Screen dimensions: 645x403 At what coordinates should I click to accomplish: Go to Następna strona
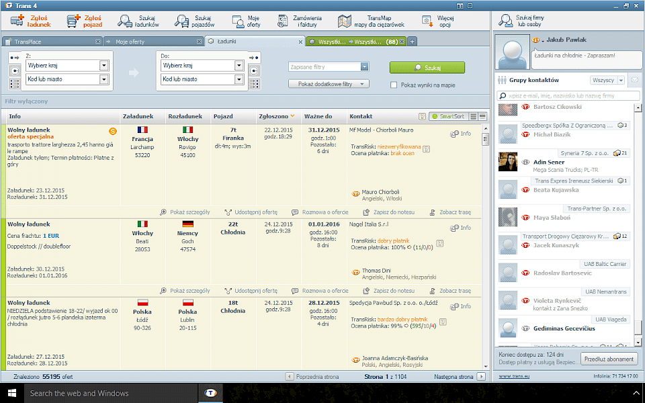[x=460, y=376]
